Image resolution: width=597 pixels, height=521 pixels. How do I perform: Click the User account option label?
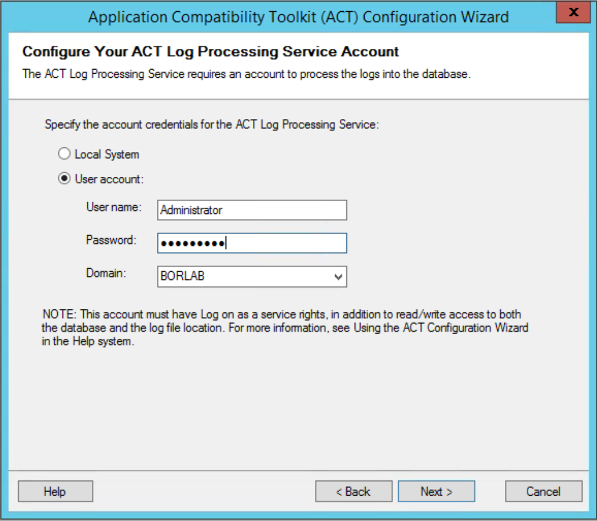click(x=109, y=179)
